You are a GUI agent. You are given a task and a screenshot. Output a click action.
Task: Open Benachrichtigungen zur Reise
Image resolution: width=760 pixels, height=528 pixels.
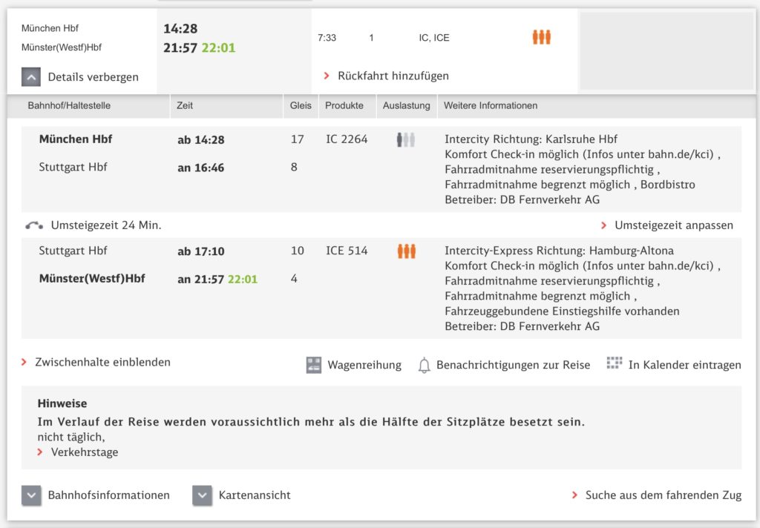pyautogui.click(x=513, y=365)
